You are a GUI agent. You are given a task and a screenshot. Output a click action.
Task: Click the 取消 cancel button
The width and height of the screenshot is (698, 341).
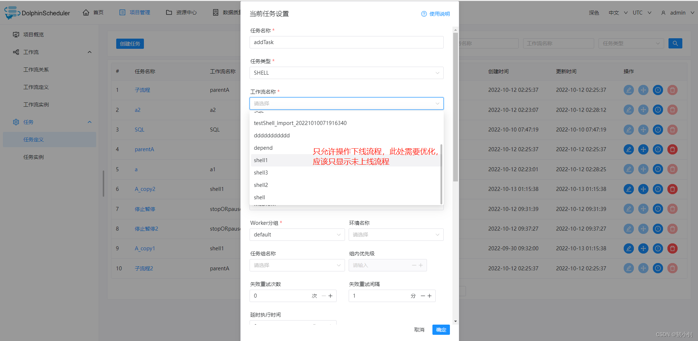[x=419, y=330]
